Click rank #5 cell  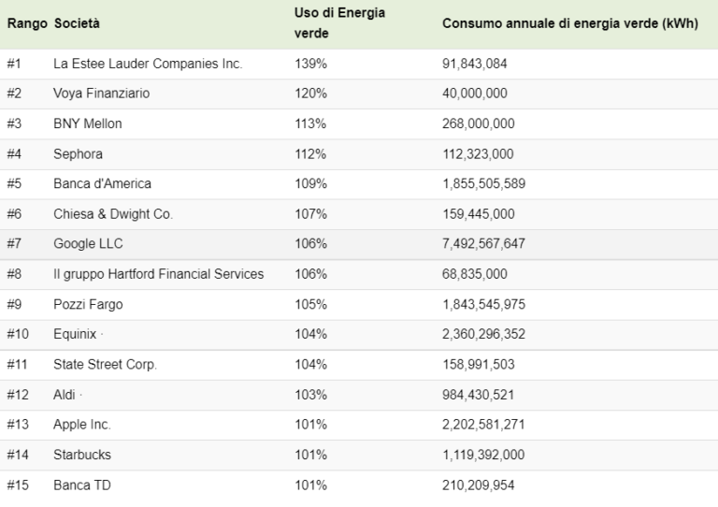coord(14,183)
